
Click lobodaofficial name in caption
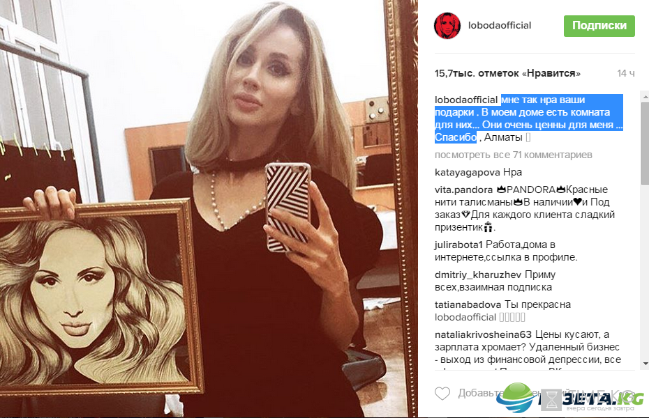coord(466,100)
